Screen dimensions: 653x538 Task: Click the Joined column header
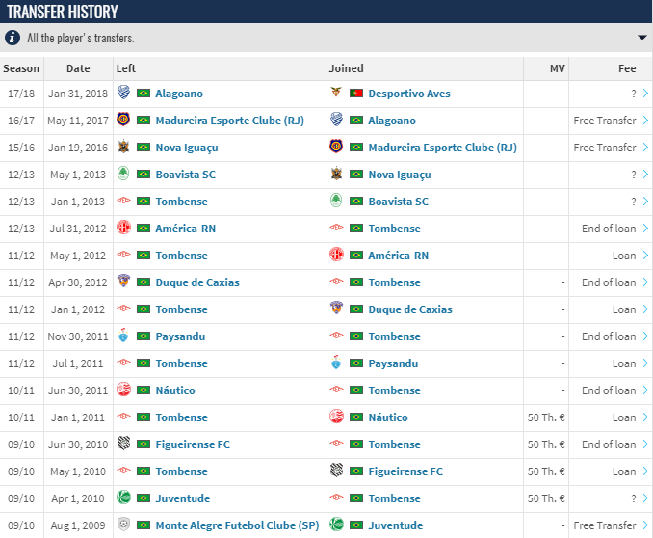click(x=425, y=68)
